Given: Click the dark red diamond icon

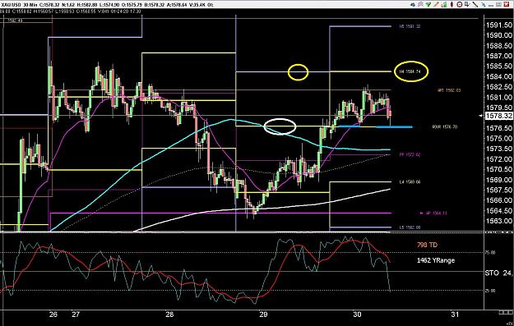Looking at the screenshot, I should click(x=451, y=5).
